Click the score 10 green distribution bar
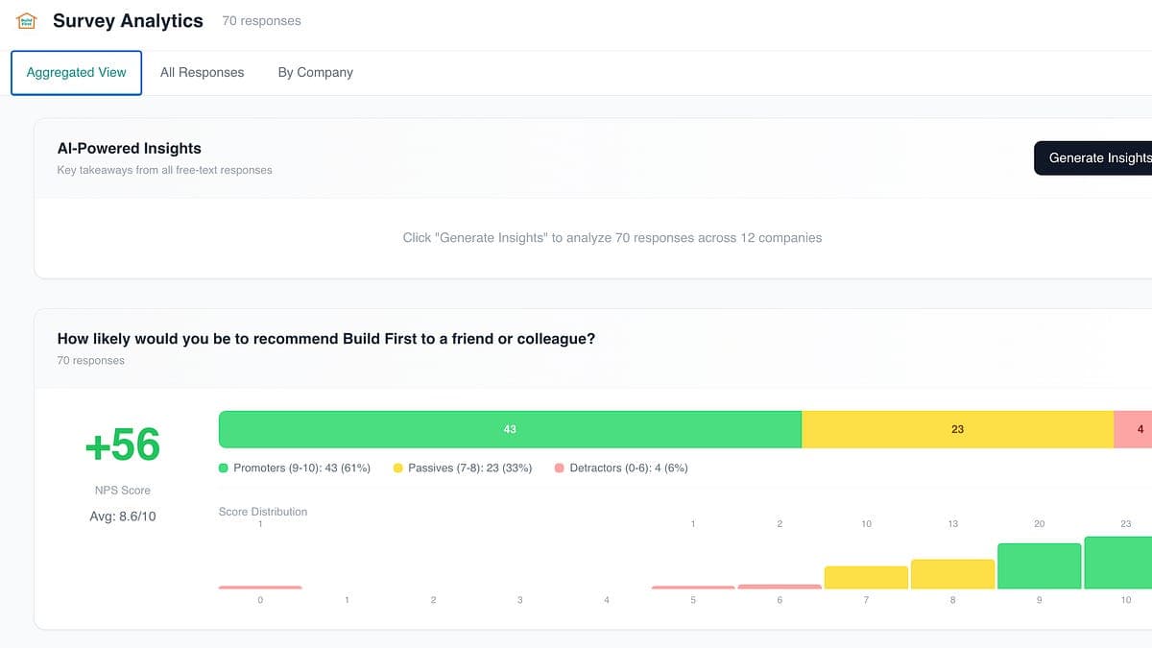Viewport: 1152px width, 648px height. coord(1119,564)
